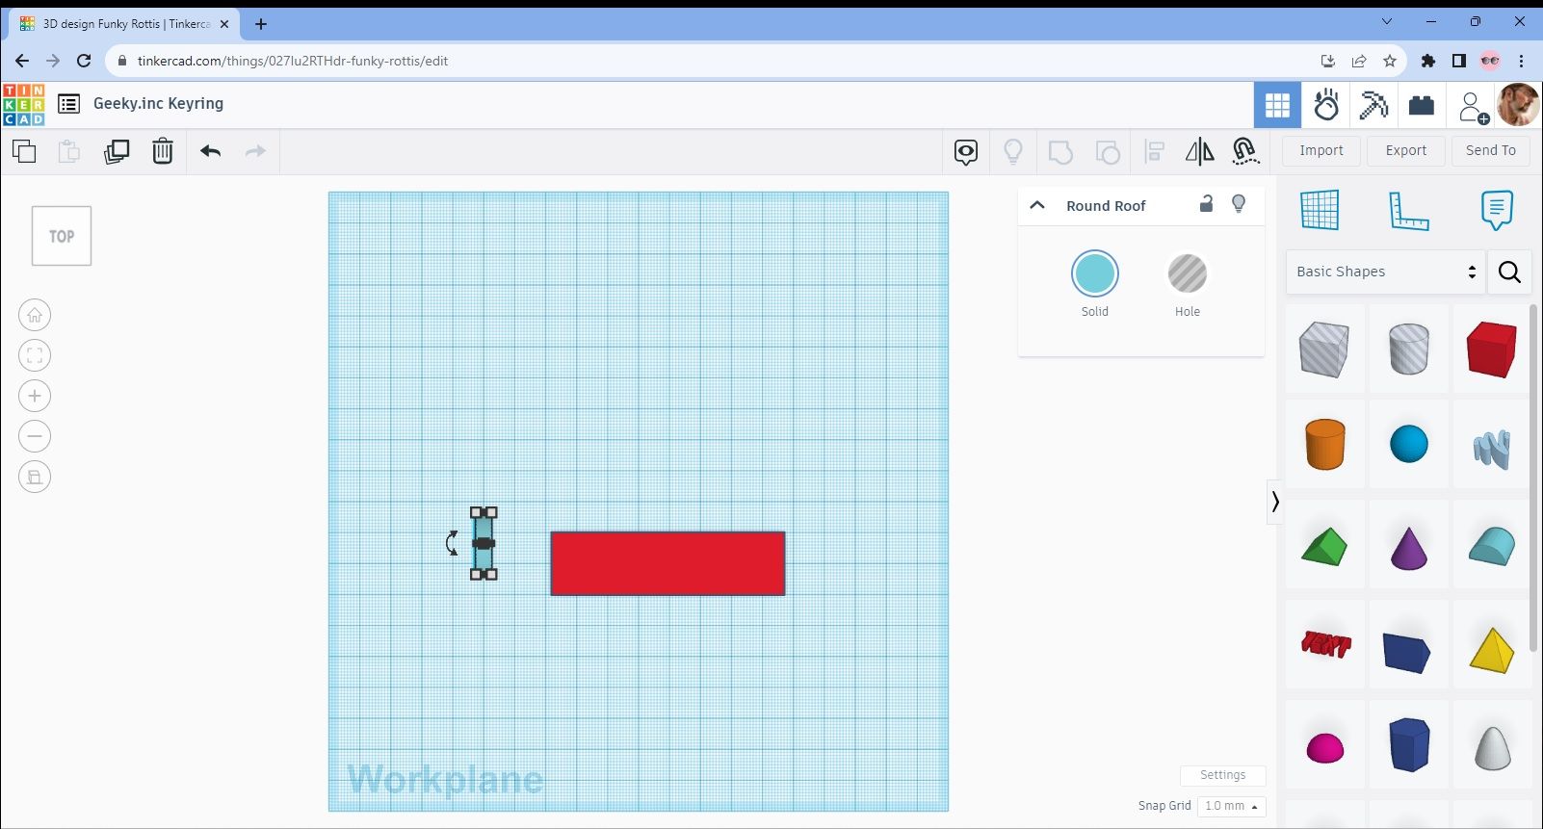The width and height of the screenshot is (1543, 829).
Task: Click the Notes speech bubble icon
Action: (x=1497, y=210)
